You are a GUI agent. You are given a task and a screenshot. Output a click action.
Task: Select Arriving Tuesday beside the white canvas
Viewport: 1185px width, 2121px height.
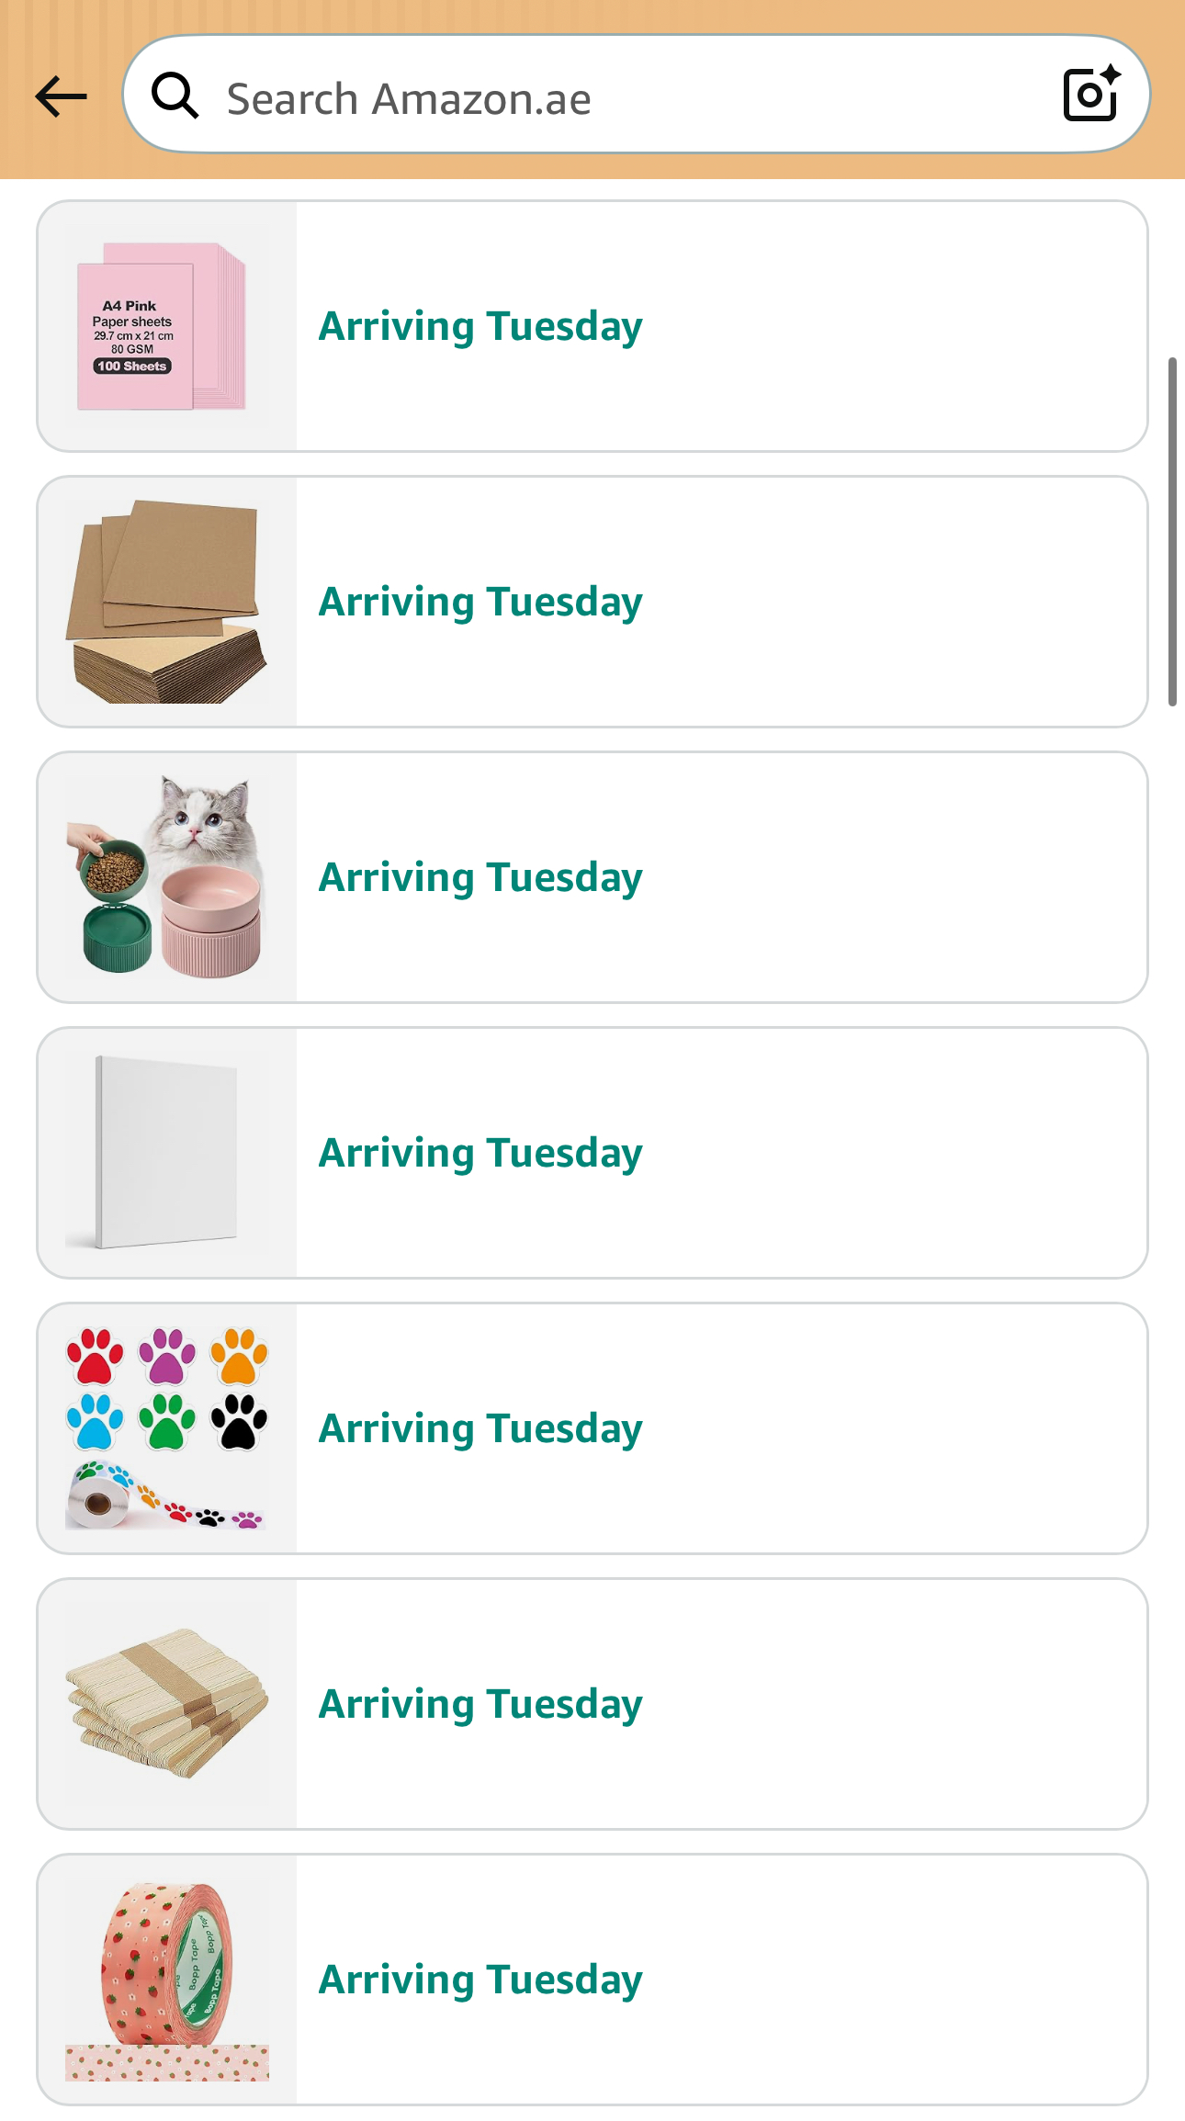click(x=480, y=1154)
